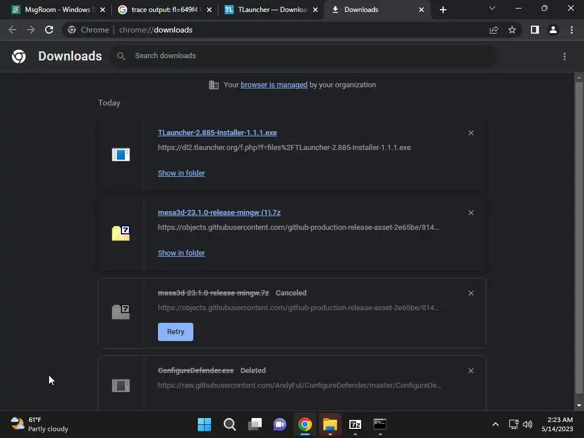The width and height of the screenshot is (584, 438).
Task: Open Task View on the taskbar
Action: pyautogui.click(x=255, y=424)
